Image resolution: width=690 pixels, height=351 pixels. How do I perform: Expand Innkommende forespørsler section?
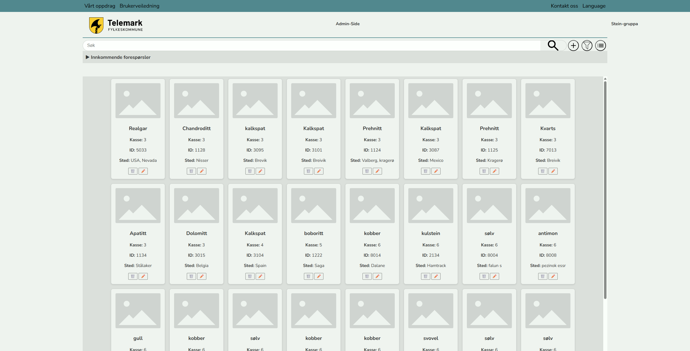coord(118,57)
